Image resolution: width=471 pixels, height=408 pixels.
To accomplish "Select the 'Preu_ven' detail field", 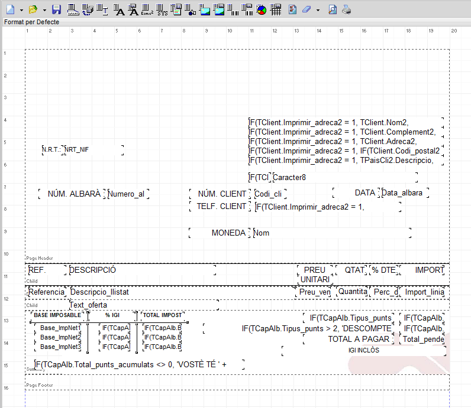I will click(314, 292).
